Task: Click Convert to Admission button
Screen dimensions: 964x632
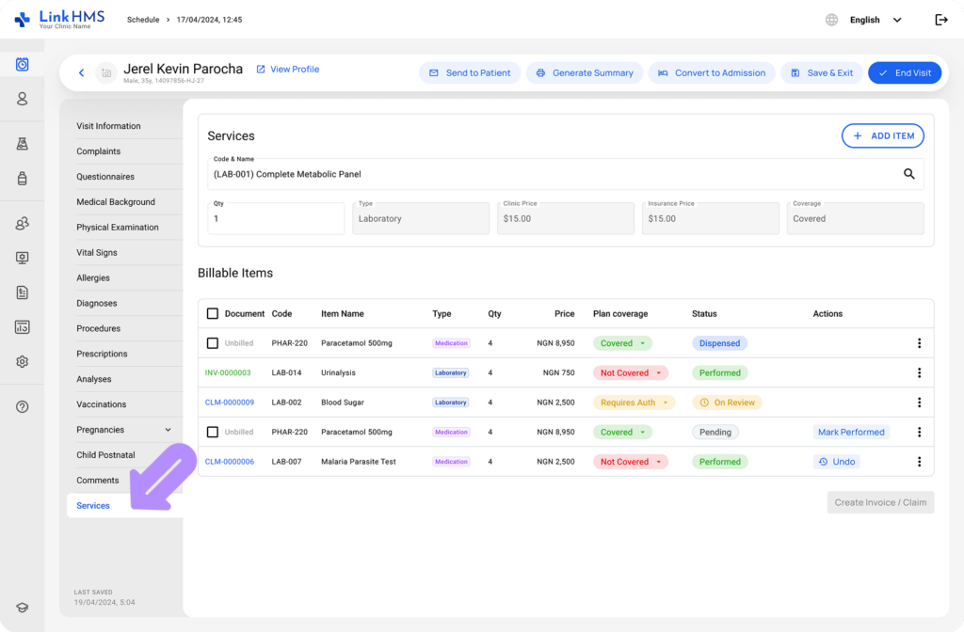Action: coord(712,72)
